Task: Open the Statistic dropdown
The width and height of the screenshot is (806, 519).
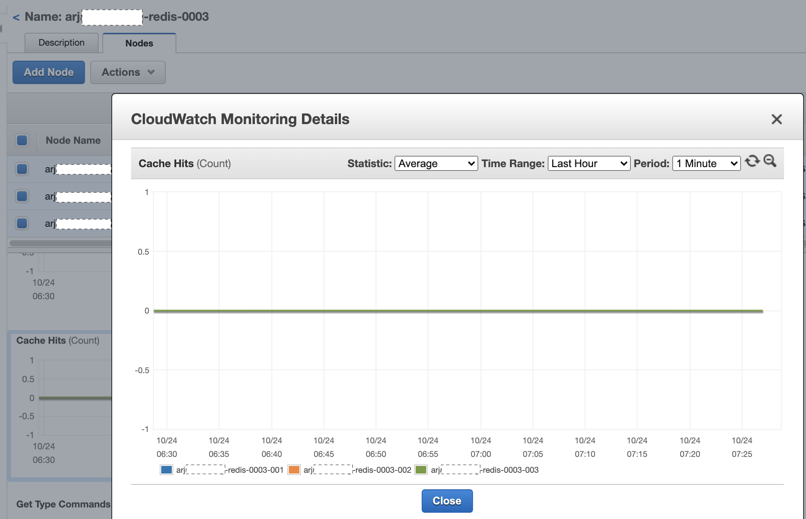Action: coord(436,163)
